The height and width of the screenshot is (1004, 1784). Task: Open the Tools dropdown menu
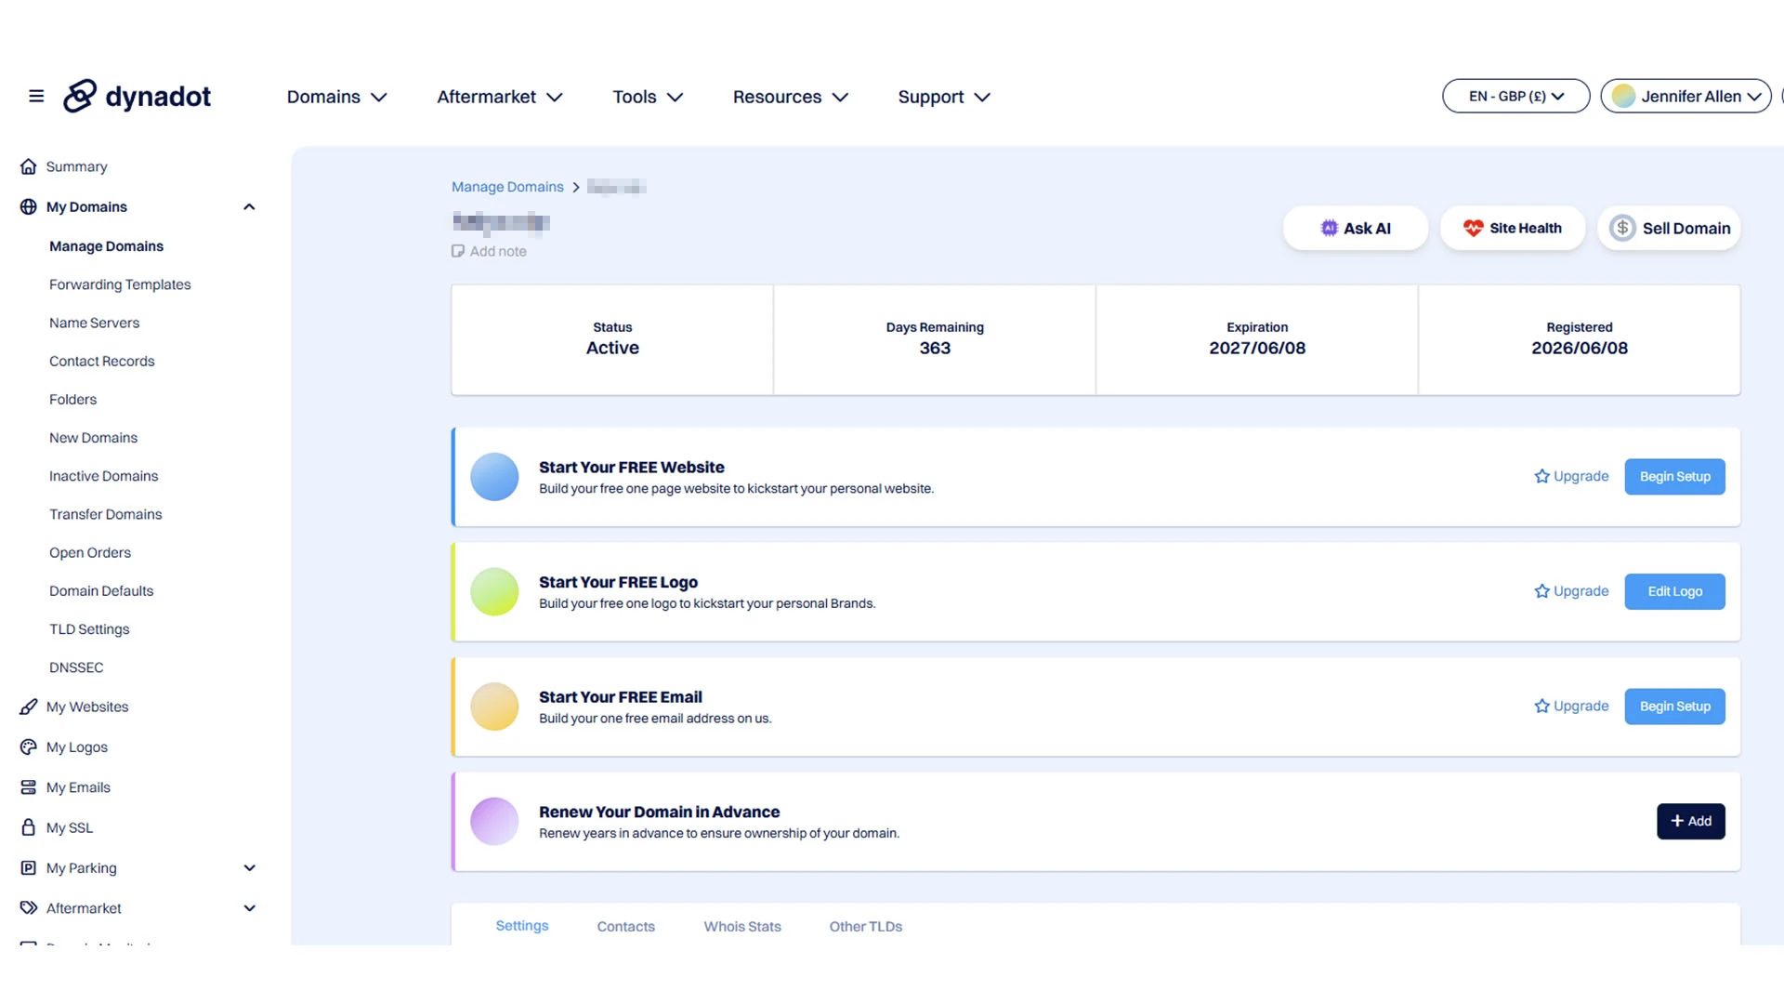pos(648,97)
